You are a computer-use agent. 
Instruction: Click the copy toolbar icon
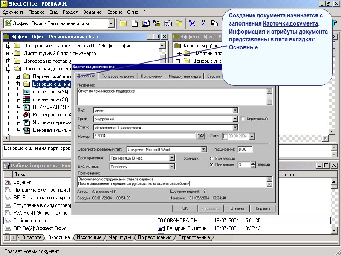click(215, 23)
